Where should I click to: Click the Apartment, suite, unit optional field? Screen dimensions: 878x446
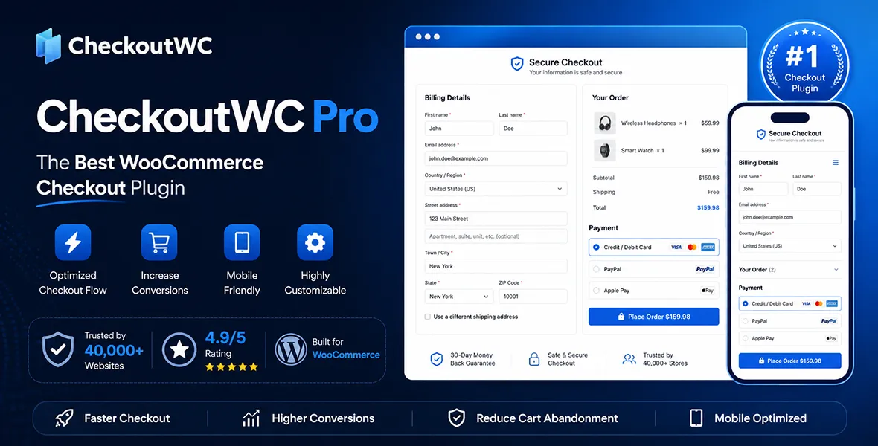point(496,236)
